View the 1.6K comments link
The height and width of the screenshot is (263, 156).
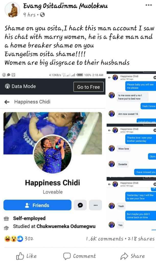click(x=104, y=239)
